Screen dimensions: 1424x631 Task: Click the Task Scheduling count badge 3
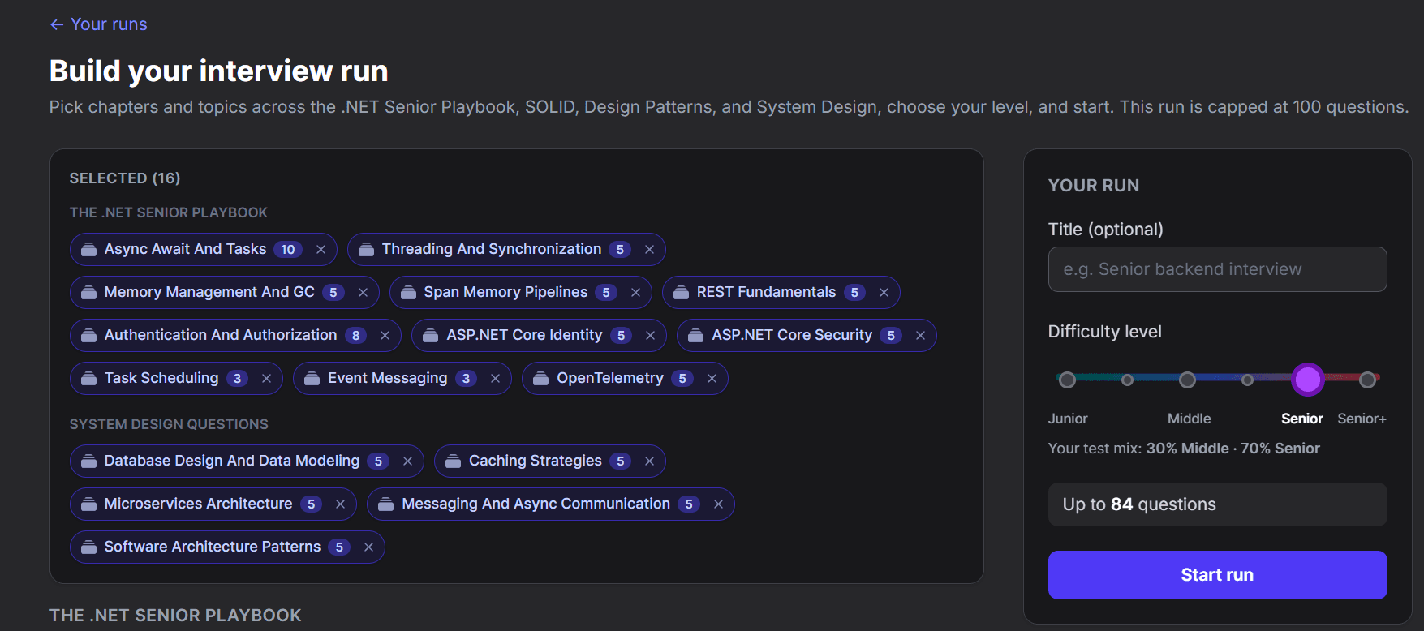[237, 379]
